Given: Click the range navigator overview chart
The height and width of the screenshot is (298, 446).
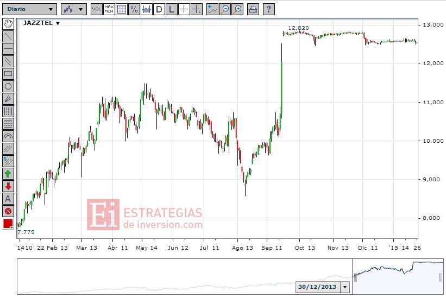Looking at the screenshot, I should [x=230, y=276].
